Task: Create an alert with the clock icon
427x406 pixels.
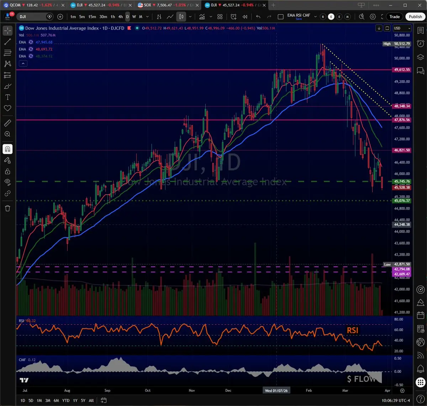Action: coord(233,17)
